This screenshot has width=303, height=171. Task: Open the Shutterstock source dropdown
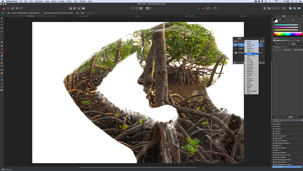tap(279, 47)
